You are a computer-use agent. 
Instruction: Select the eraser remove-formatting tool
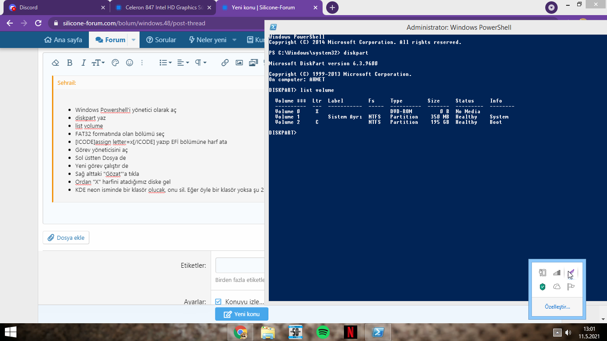coord(56,63)
